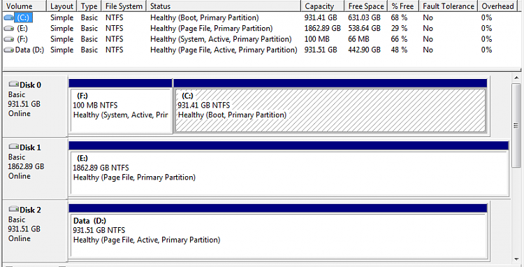Select the Data (D:) volume row label

pyautogui.click(x=30, y=50)
